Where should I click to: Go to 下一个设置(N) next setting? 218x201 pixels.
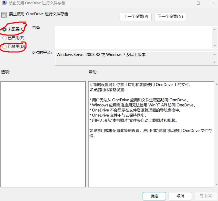(x=170, y=17)
